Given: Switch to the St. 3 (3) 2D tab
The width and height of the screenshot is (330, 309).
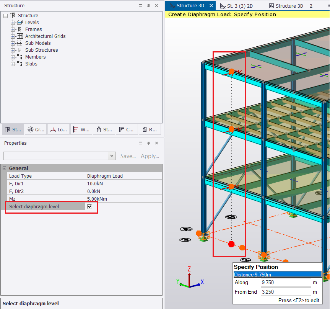Looking at the screenshot, I should [239, 6].
